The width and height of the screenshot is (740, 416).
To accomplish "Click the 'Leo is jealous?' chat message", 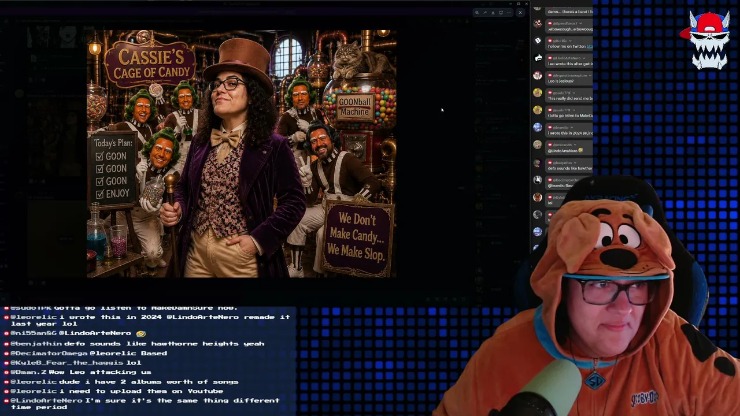I will coord(561,81).
